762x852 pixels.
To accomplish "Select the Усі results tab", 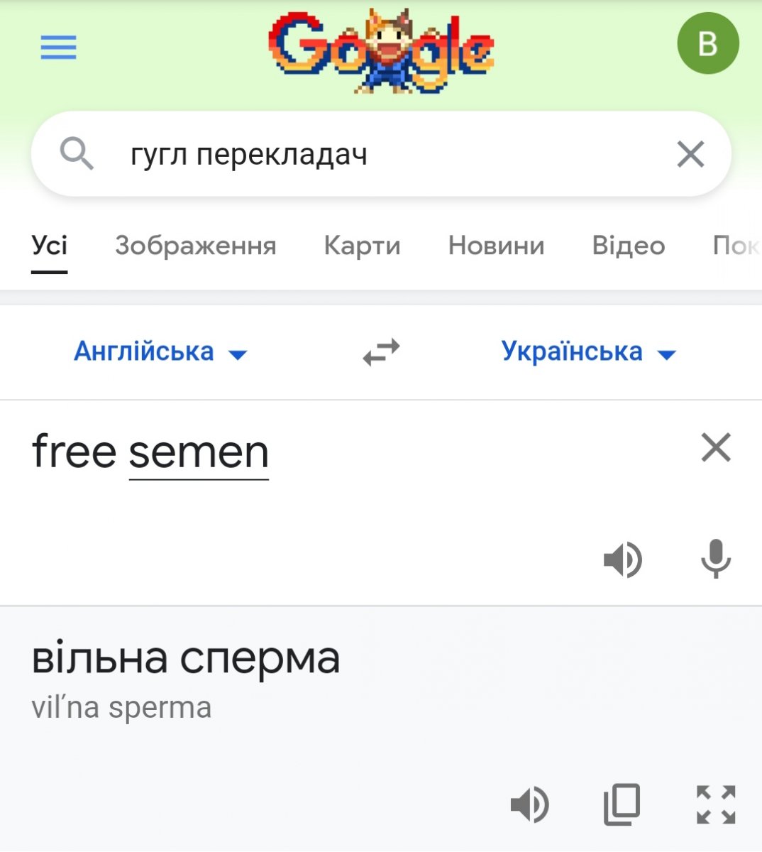I will tap(50, 246).
